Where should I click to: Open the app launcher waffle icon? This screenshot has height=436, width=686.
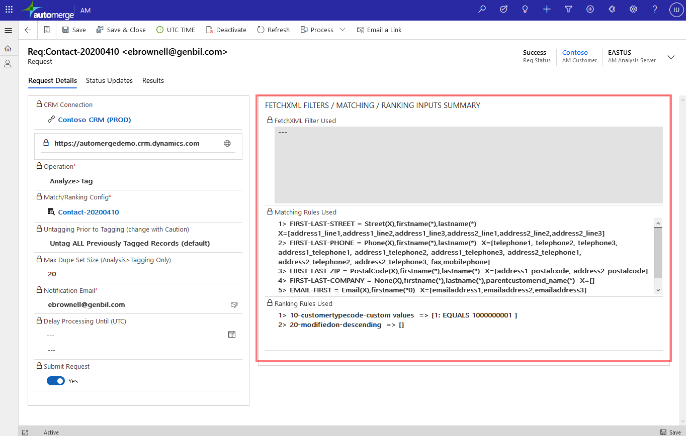pyautogui.click(x=9, y=10)
